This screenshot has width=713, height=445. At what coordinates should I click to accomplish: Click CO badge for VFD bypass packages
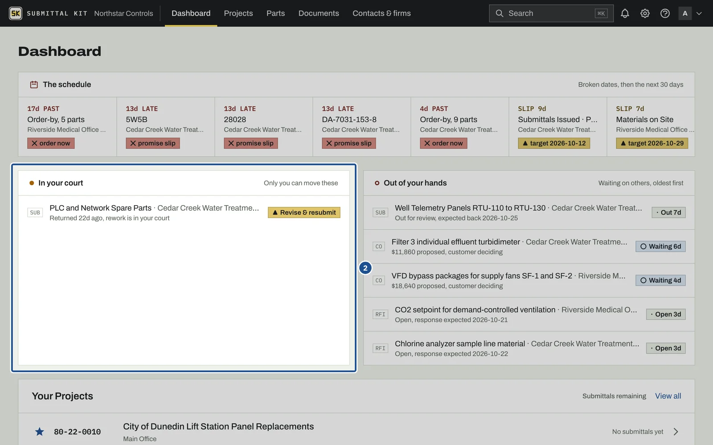click(379, 280)
